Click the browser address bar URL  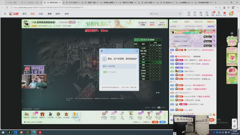pos(48,7)
